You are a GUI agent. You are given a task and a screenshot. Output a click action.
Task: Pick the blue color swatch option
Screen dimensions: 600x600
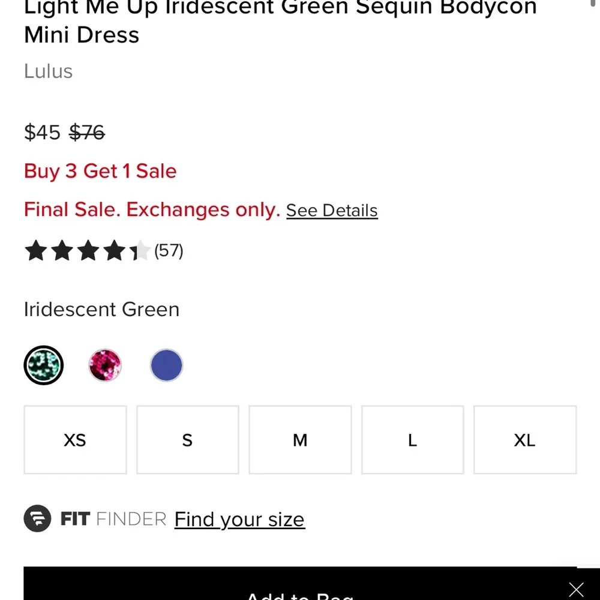tap(166, 365)
